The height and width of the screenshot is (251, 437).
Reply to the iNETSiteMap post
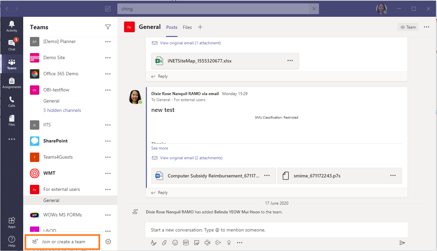[x=159, y=76]
